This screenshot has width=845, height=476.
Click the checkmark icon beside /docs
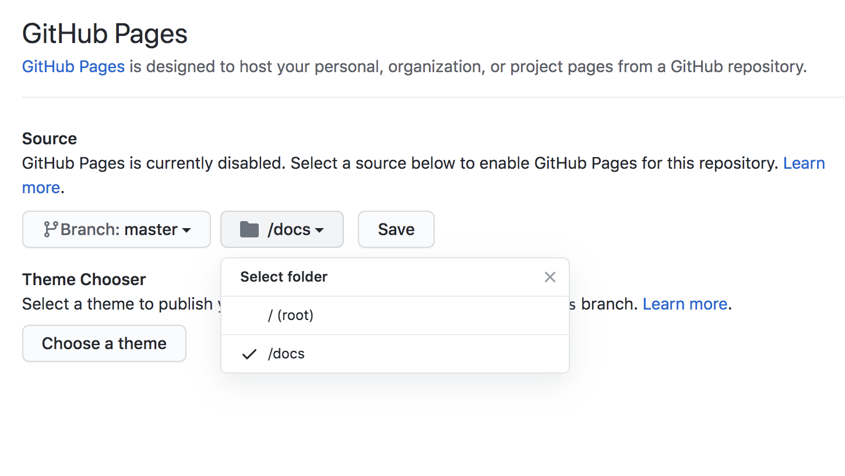249,354
